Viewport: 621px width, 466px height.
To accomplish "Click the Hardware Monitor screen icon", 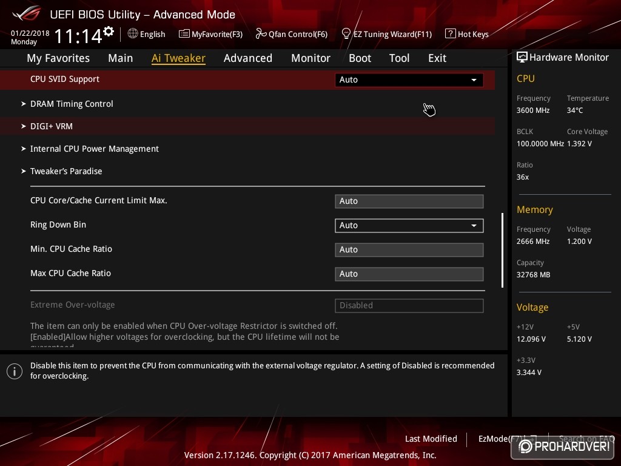I will [x=522, y=57].
